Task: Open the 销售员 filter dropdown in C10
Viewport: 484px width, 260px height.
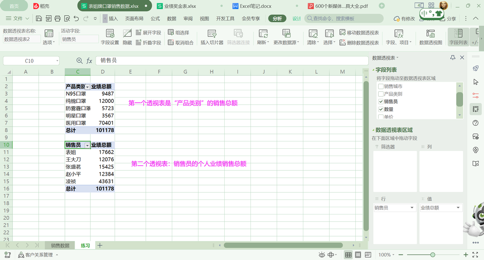Action: point(88,145)
